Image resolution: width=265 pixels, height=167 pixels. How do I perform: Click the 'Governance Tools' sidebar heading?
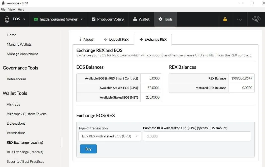tap(20, 68)
